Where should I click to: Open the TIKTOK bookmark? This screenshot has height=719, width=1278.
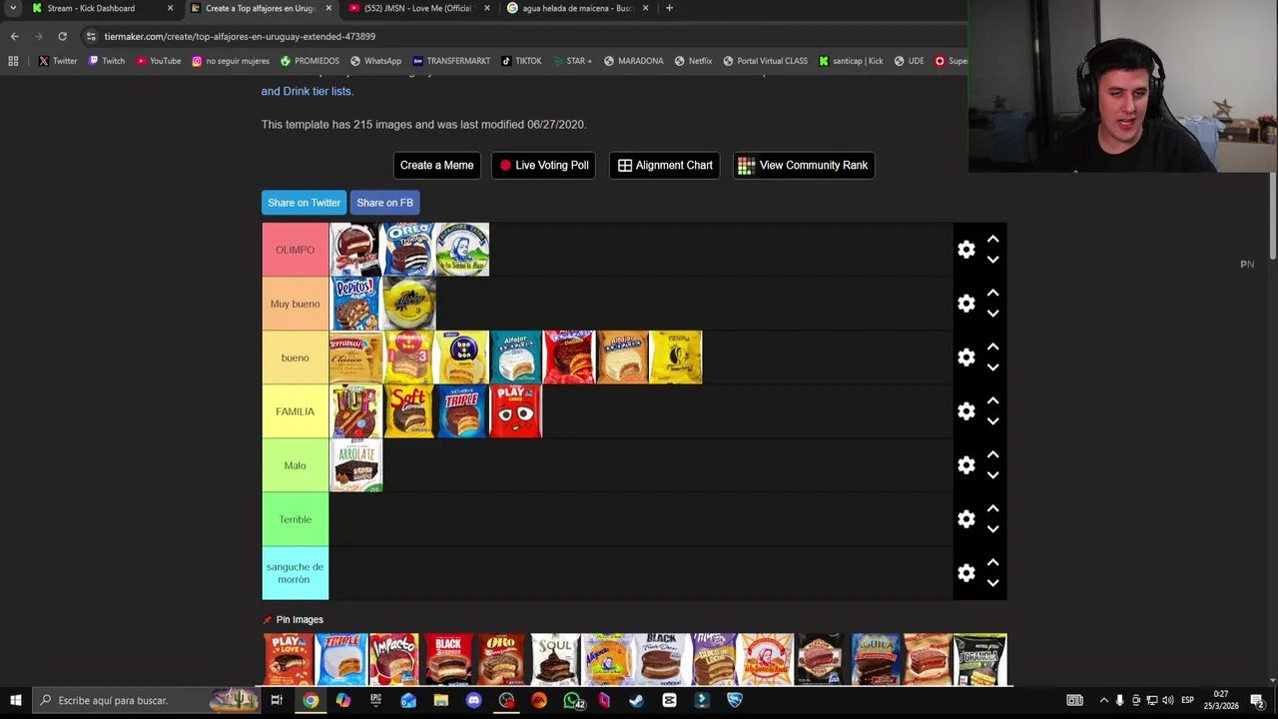tap(521, 61)
